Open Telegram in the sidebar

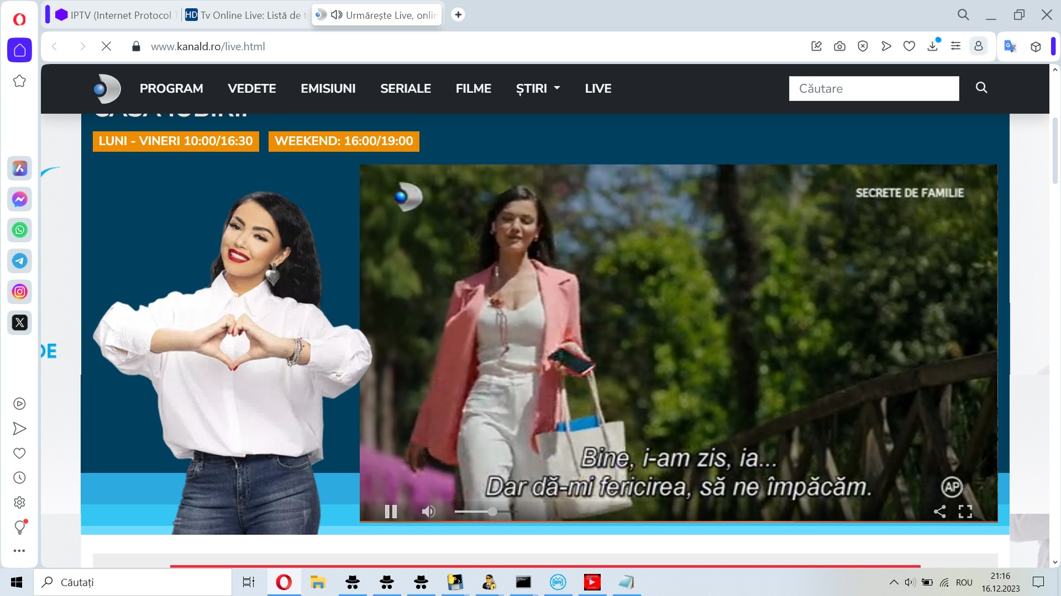(19, 261)
